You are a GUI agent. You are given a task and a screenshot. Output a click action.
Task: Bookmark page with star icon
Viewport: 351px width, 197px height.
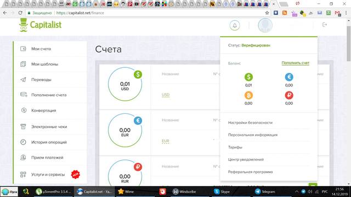pos(267,13)
